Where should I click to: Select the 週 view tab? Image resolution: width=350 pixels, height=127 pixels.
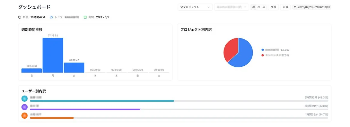(253, 7)
